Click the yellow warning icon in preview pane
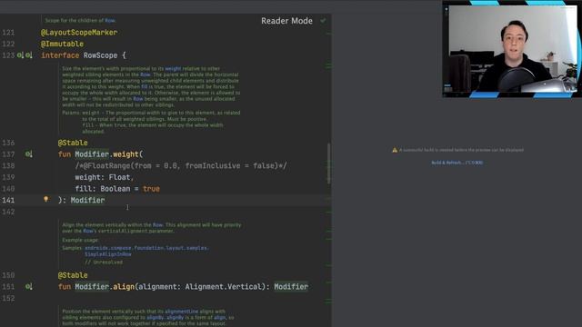Viewport: 582px width, 327px height. coord(395,150)
